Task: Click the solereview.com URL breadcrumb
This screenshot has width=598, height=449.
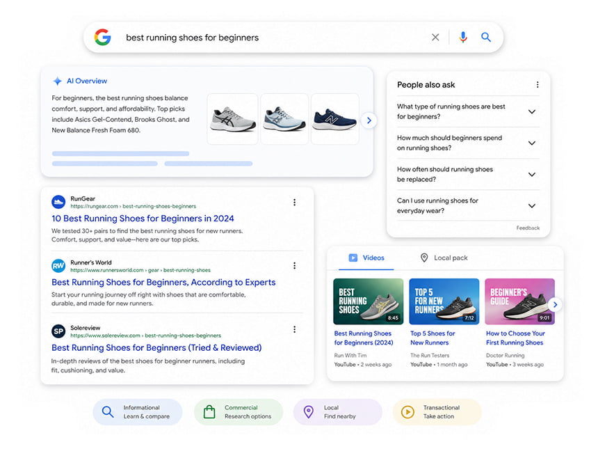Action: pyautogui.click(x=146, y=336)
